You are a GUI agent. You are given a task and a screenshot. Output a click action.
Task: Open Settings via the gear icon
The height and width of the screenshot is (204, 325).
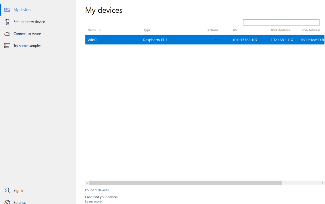click(7, 202)
